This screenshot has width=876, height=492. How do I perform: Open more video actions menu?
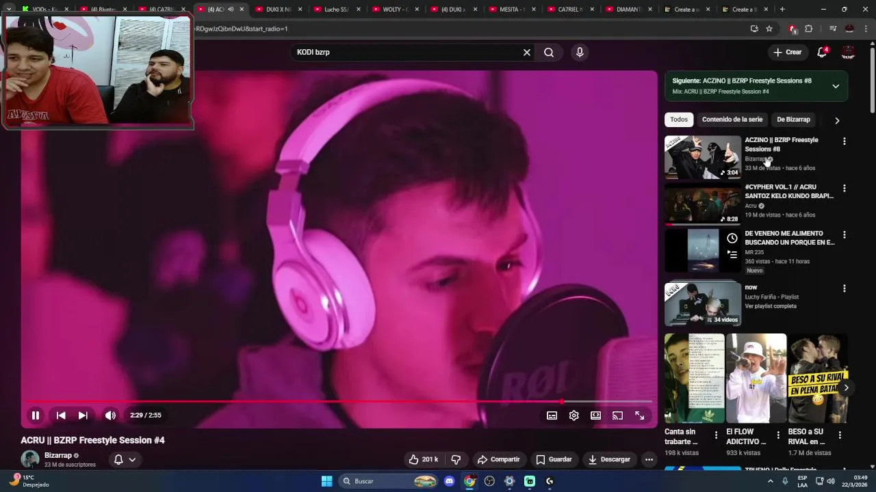tap(649, 460)
